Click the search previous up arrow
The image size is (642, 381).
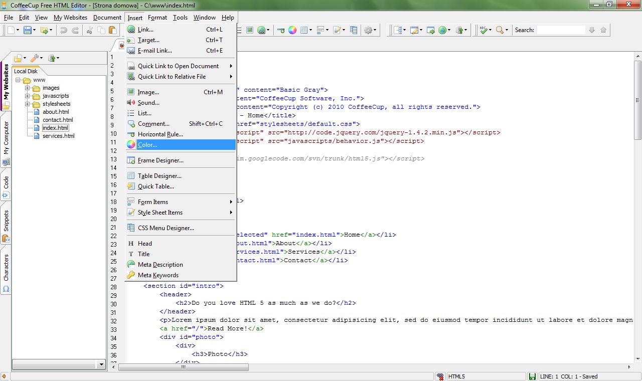pos(603,30)
